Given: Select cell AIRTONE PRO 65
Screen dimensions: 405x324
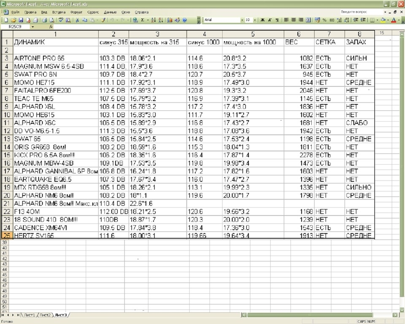Looking at the screenshot, I should [x=56, y=58].
